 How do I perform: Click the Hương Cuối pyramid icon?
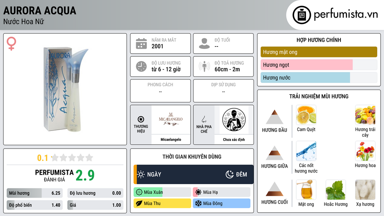274,189
